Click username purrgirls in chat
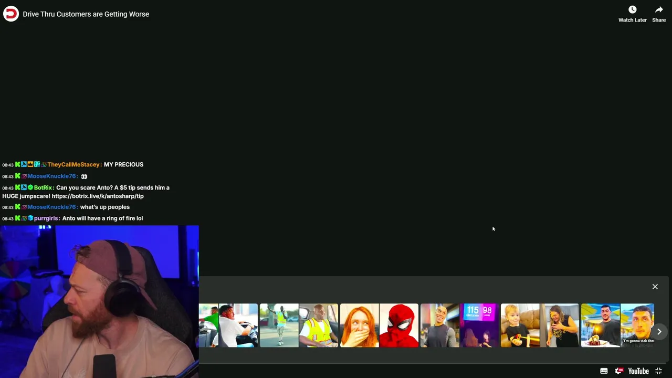 [47, 218]
